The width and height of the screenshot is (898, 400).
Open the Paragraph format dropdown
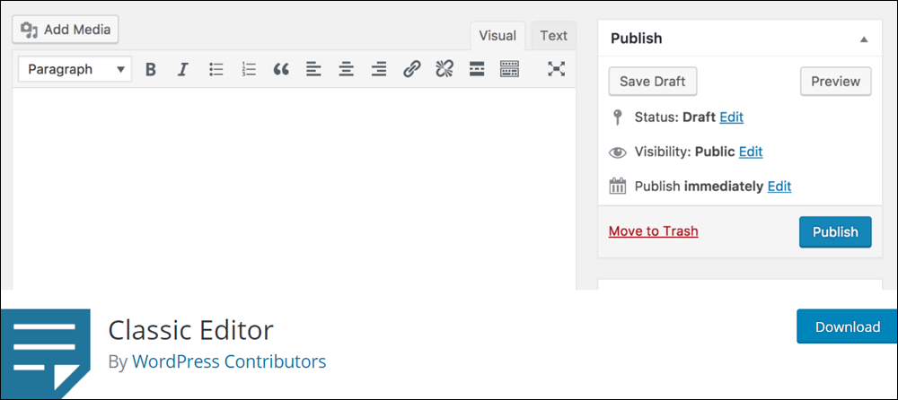(x=75, y=70)
